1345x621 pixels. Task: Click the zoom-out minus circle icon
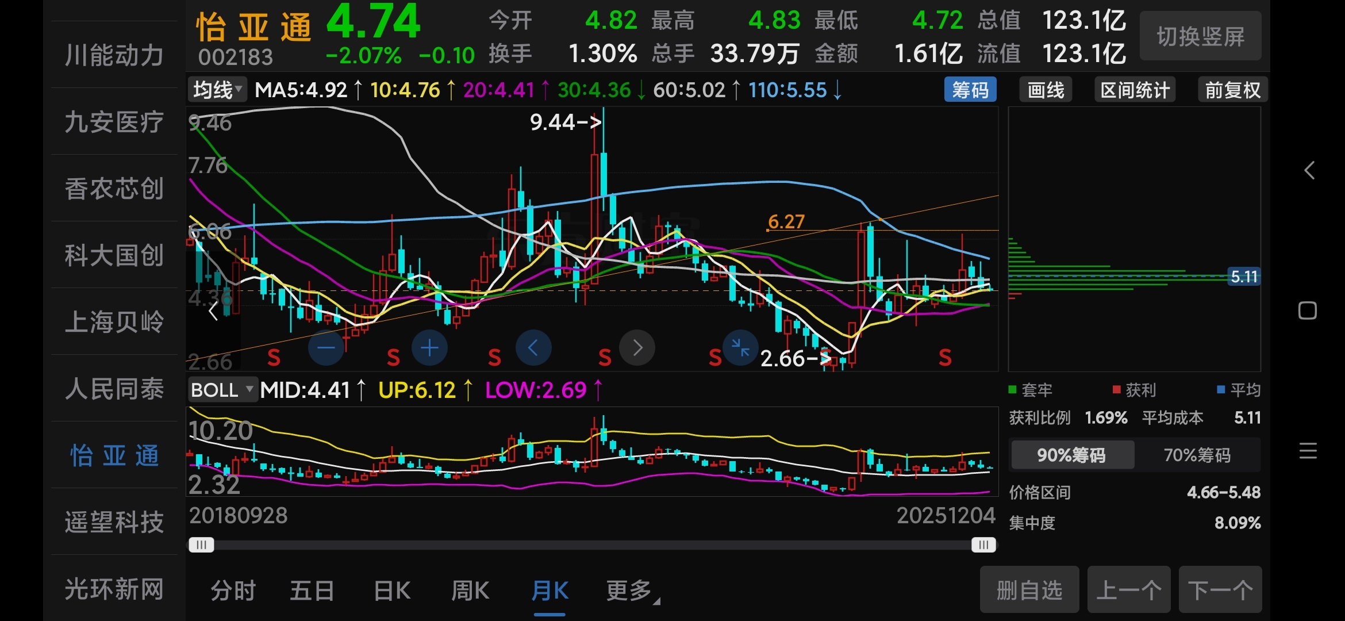(326, 348)
